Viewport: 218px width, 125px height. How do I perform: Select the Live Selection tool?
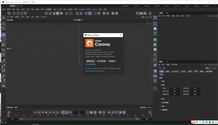(3, 24)
